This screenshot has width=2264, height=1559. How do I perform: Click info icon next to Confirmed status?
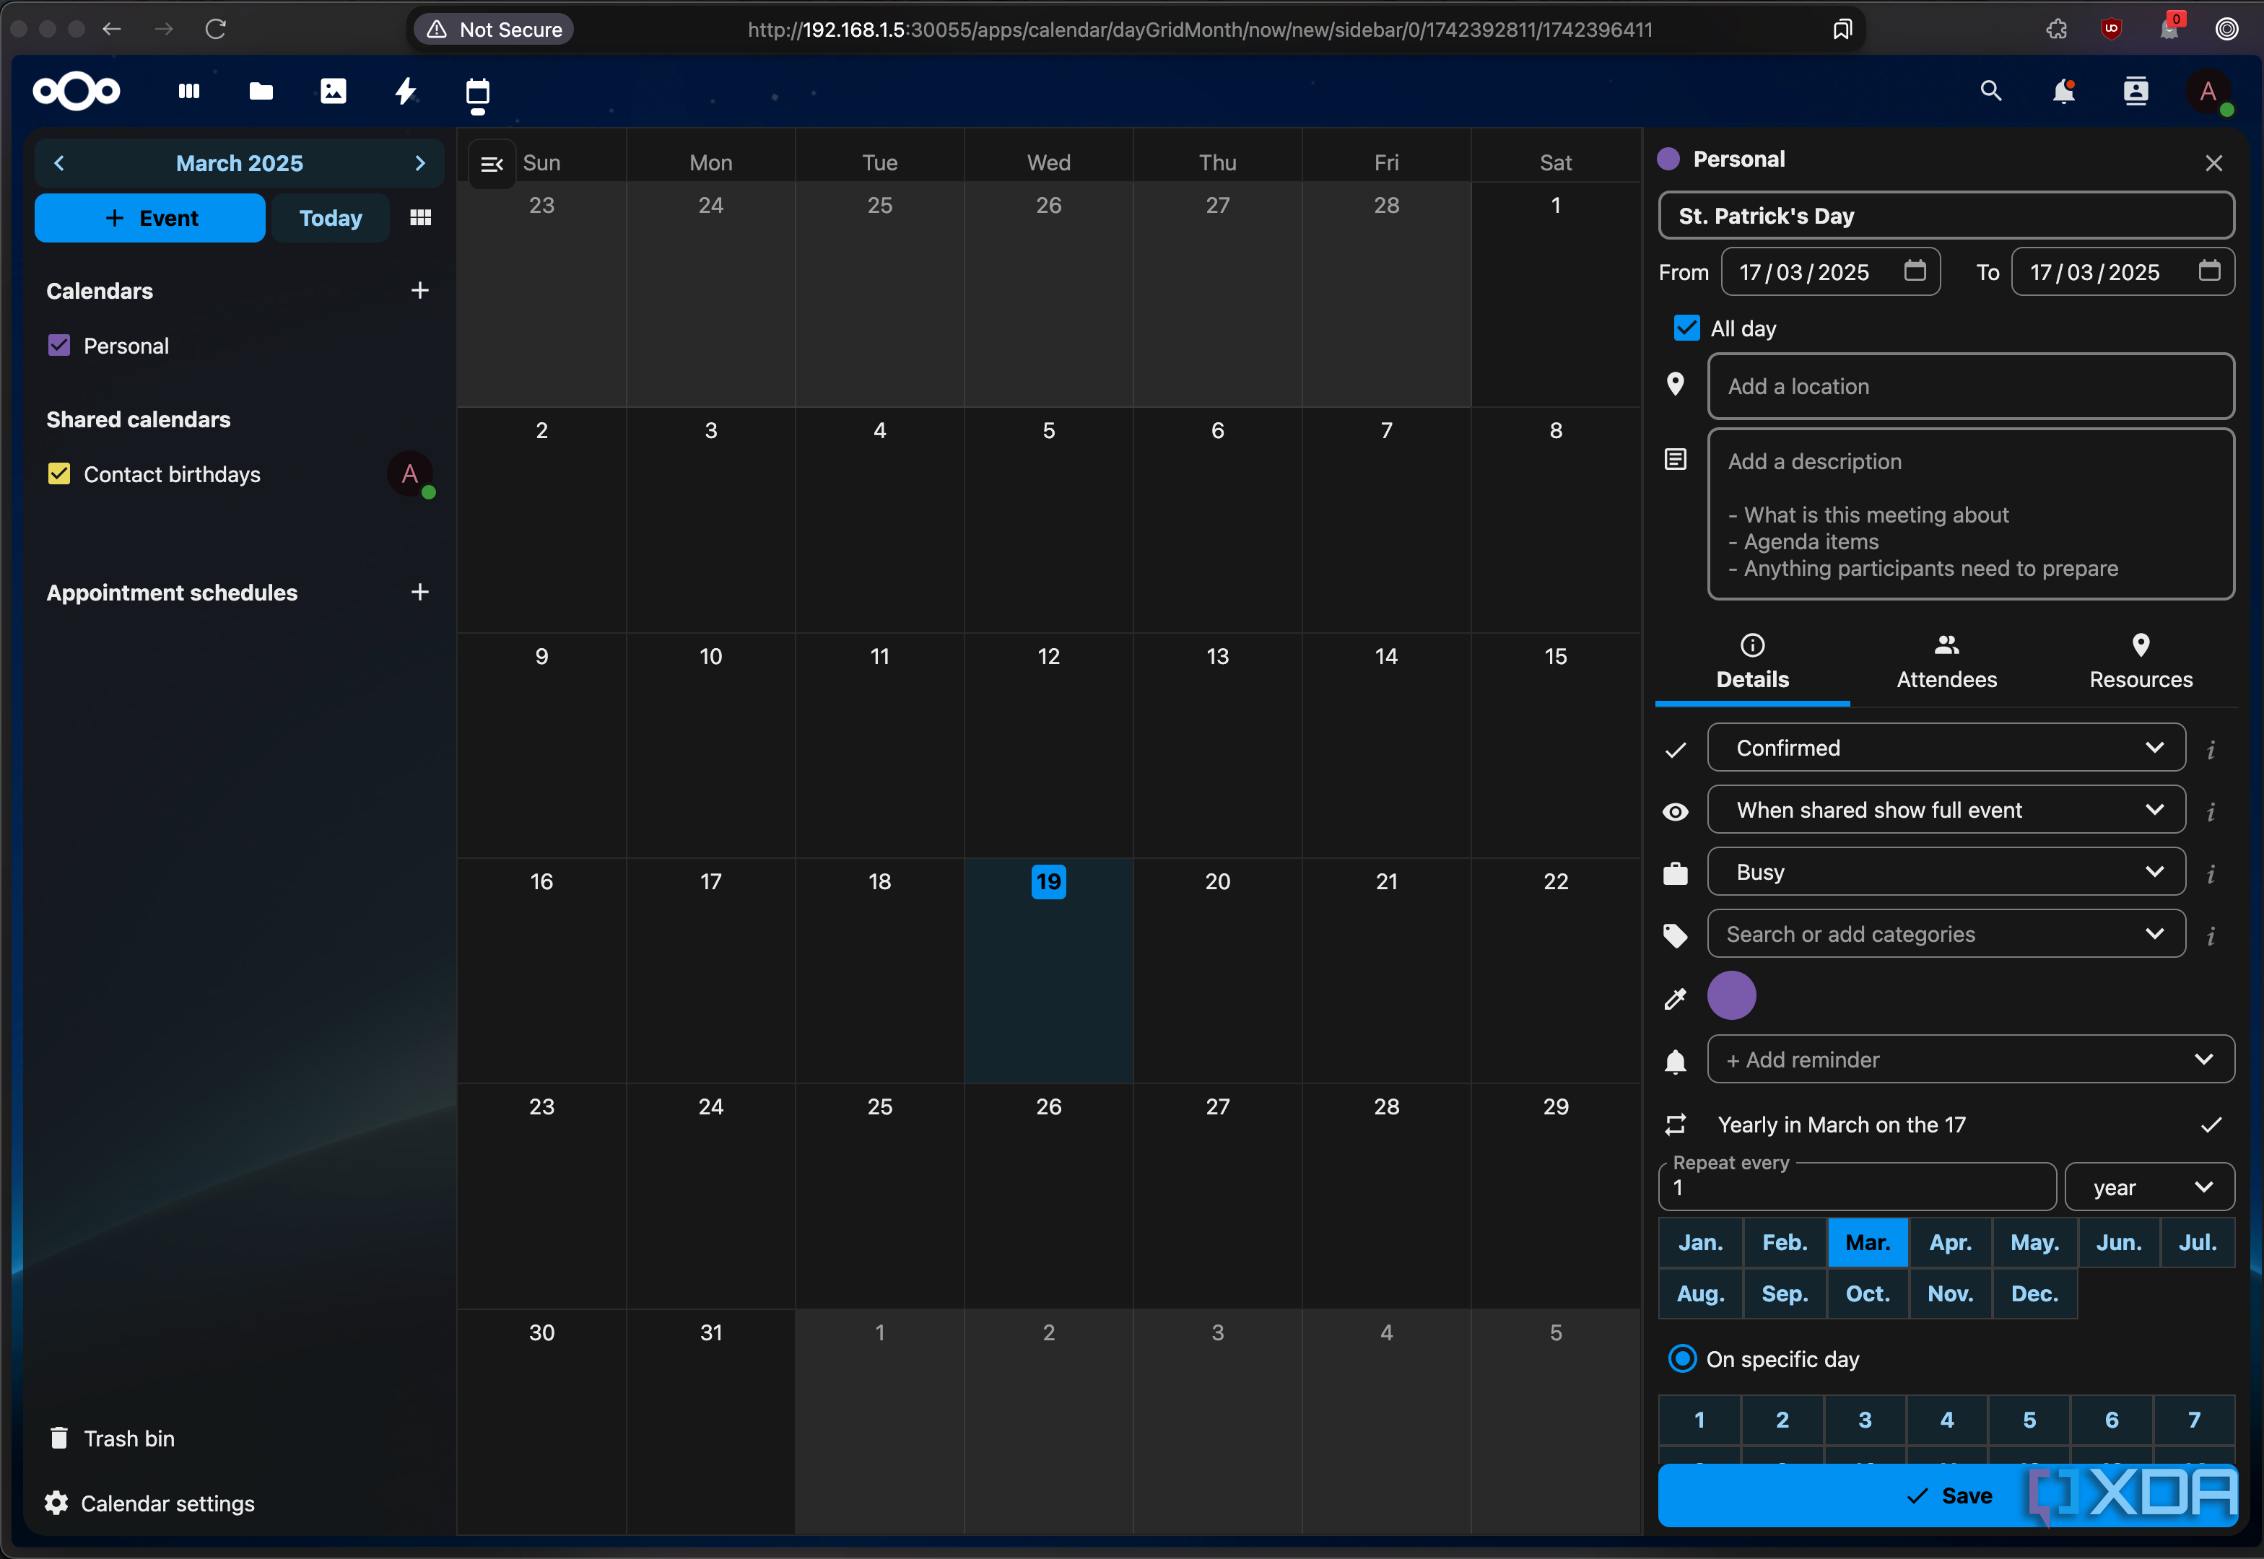coord(2211,749)
